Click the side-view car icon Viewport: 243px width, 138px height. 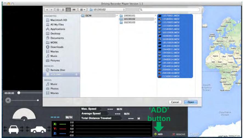point(38,130)
